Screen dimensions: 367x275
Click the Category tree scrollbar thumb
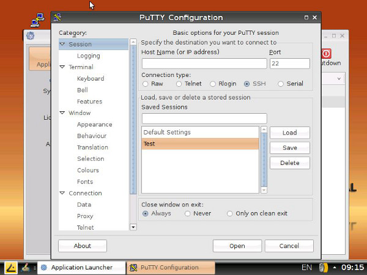133,120
